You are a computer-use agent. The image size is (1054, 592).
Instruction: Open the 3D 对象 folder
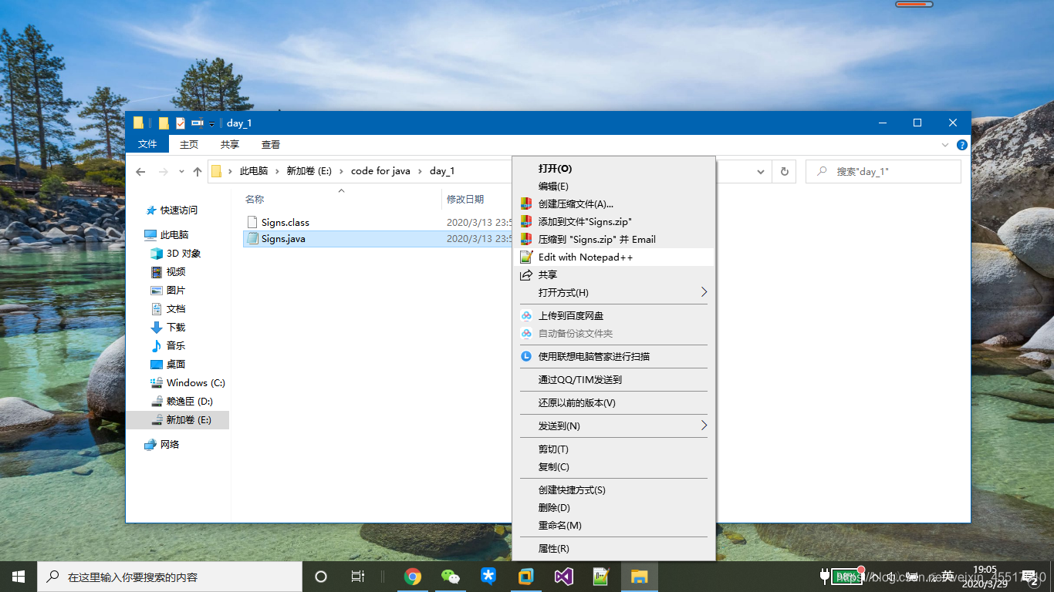pos(184,253)
